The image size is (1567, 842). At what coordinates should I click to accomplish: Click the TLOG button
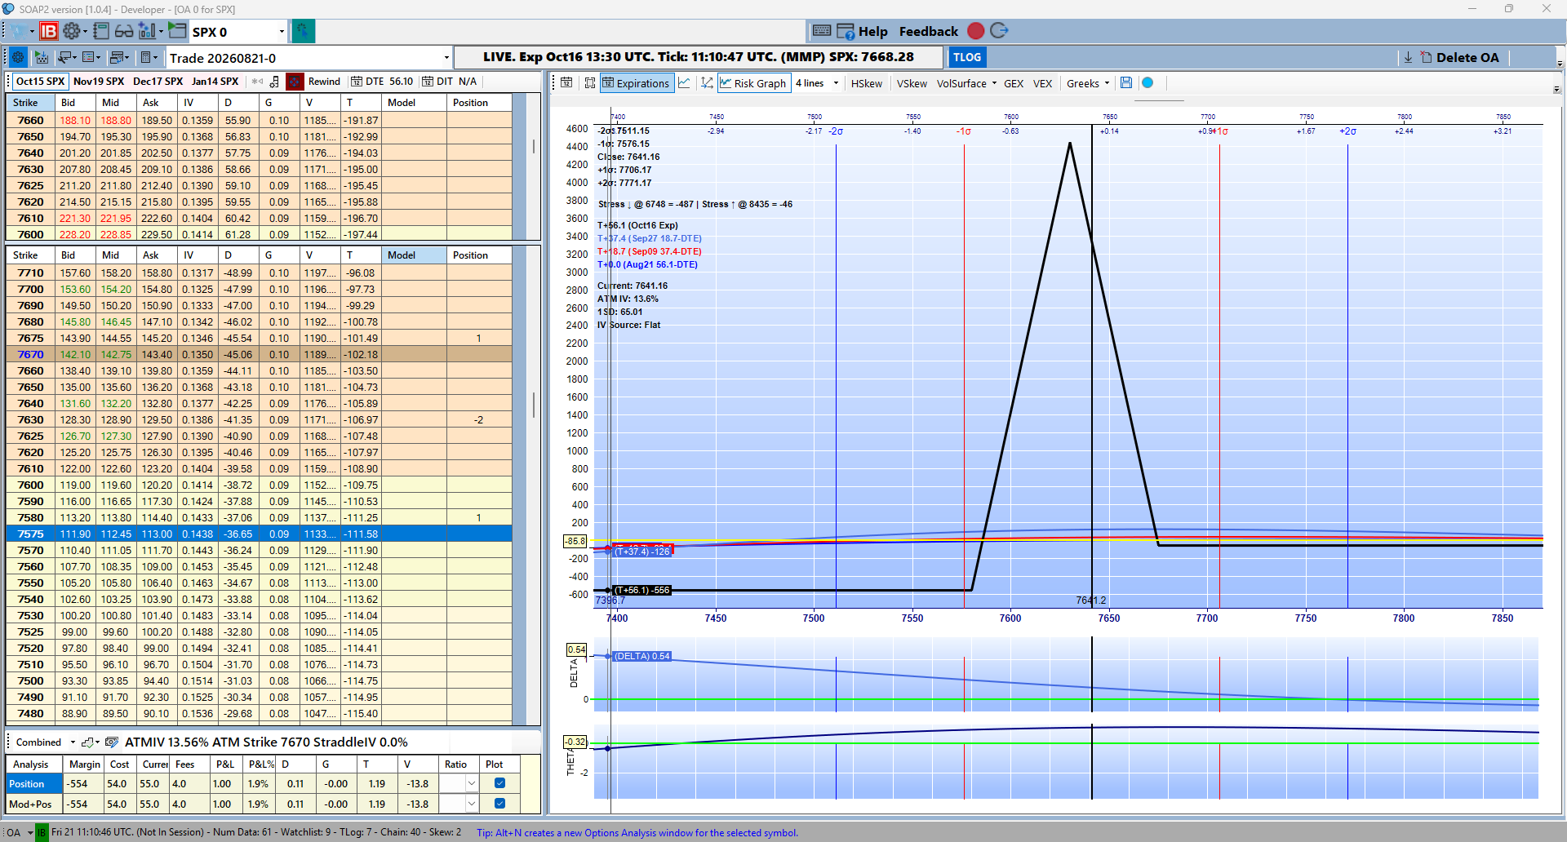click(x=966, y=57)
